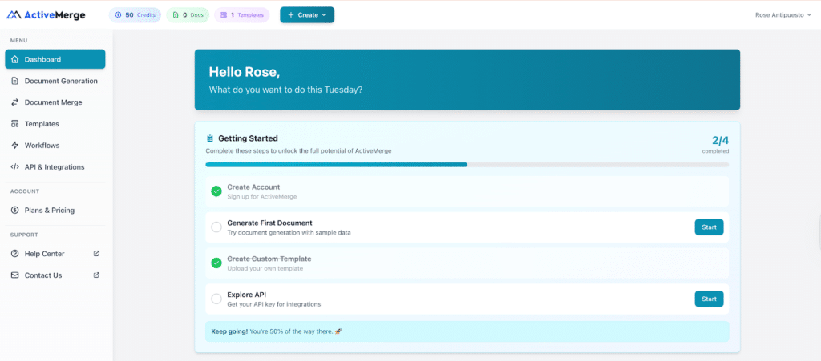Open the 1 Templates badge

pyautogui.click(x=241, y=14)
